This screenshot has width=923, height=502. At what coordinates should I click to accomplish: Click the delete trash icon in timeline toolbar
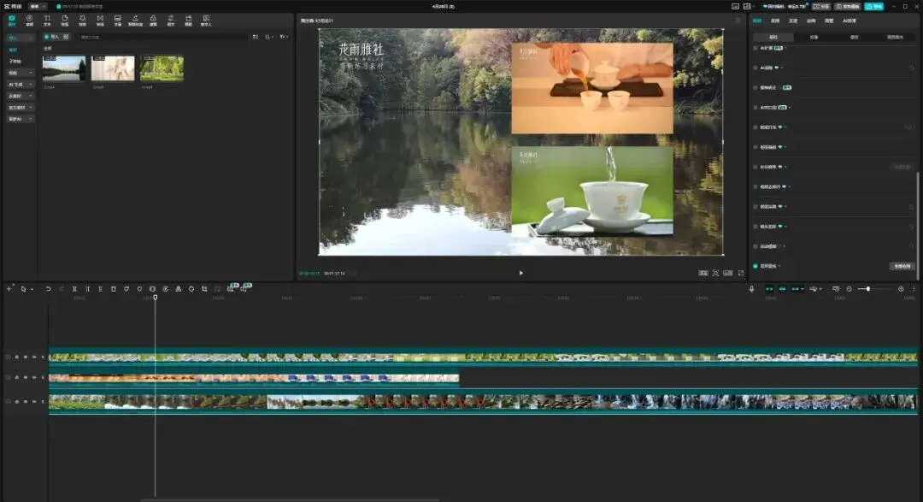point(114,289)
